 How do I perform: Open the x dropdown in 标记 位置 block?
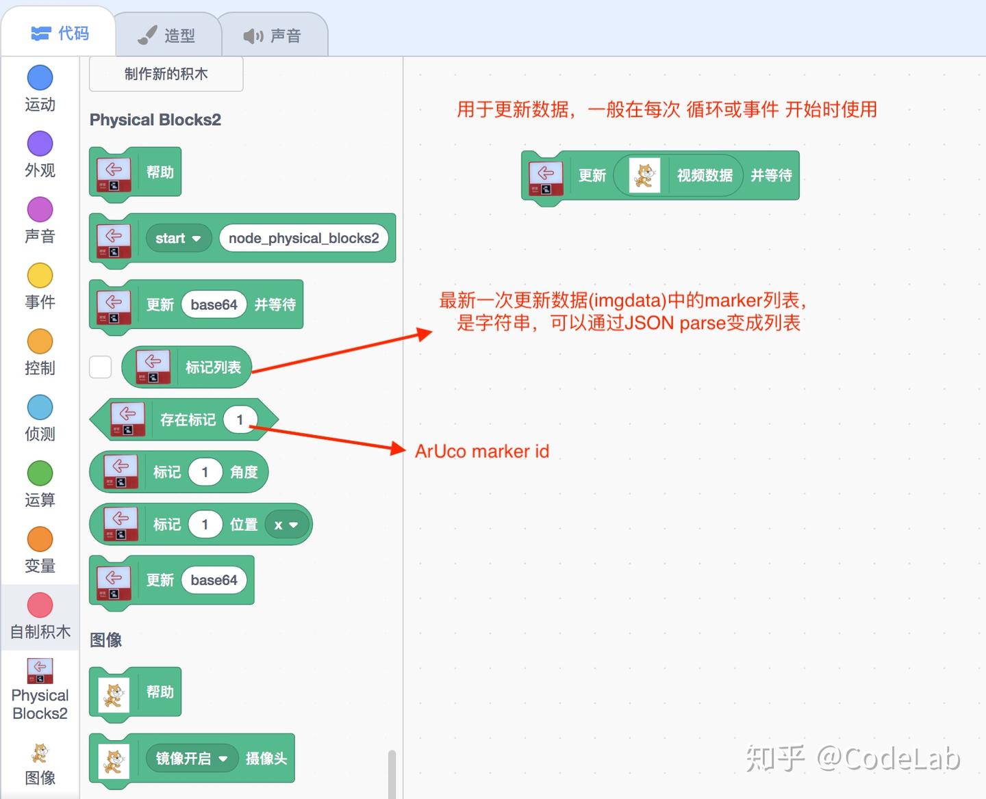click(286, 525)
